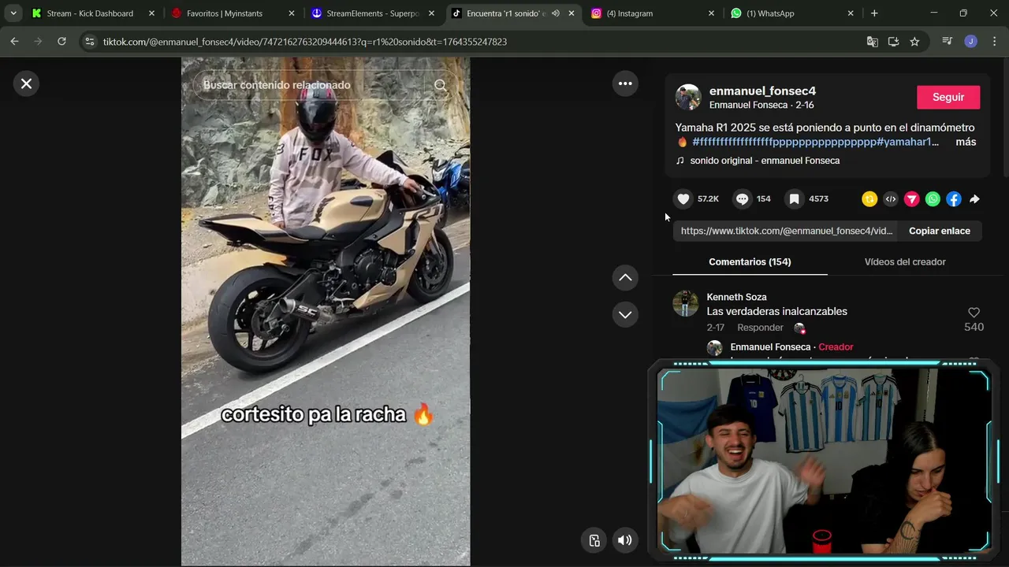Send to friends via the red share icon
Viewport: 1009px width, 567px height.
point(912,199)
